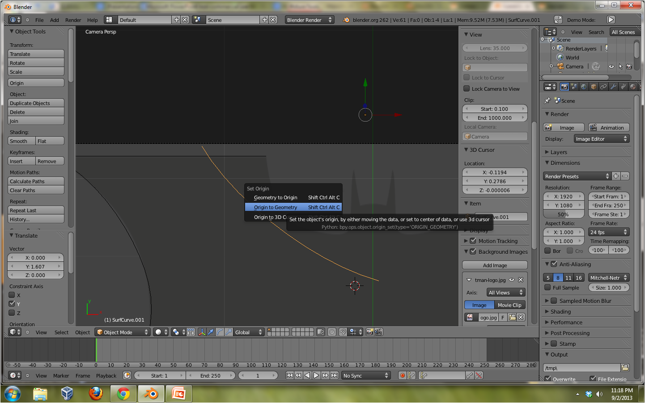Open the Help menu
The image size is (645, 403).
point(93,20)
